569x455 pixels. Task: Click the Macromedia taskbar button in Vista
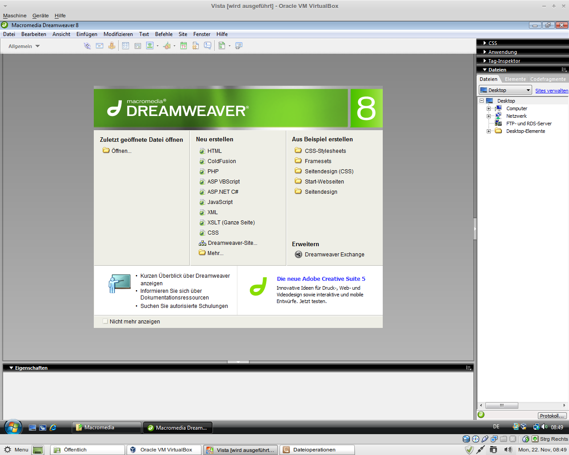pyautogui.click(x=107, y=427)
